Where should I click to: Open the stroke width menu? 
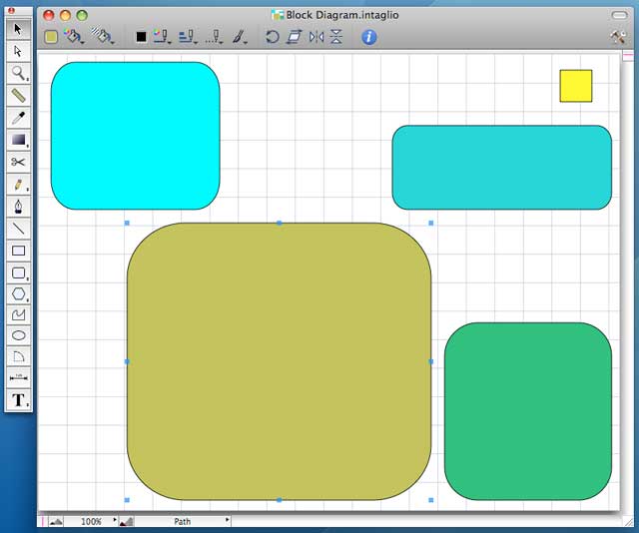coord(188,37)
